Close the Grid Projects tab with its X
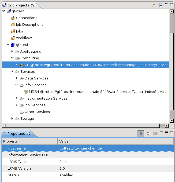 [x=33, y=5]
